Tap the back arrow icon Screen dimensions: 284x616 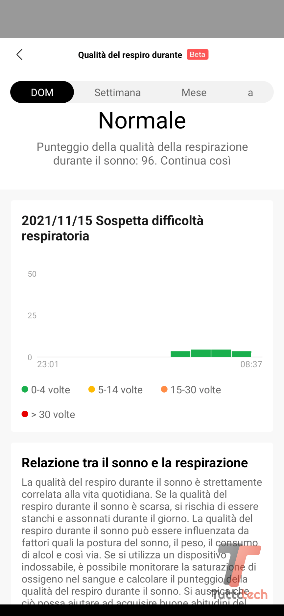pos(20,55)
